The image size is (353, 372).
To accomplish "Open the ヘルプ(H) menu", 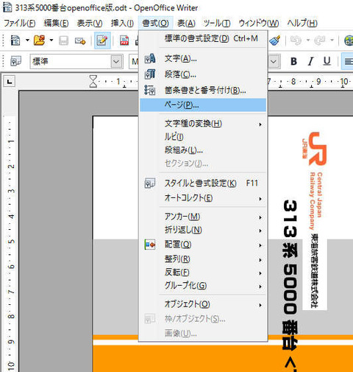I will click(x=302, y=24).
